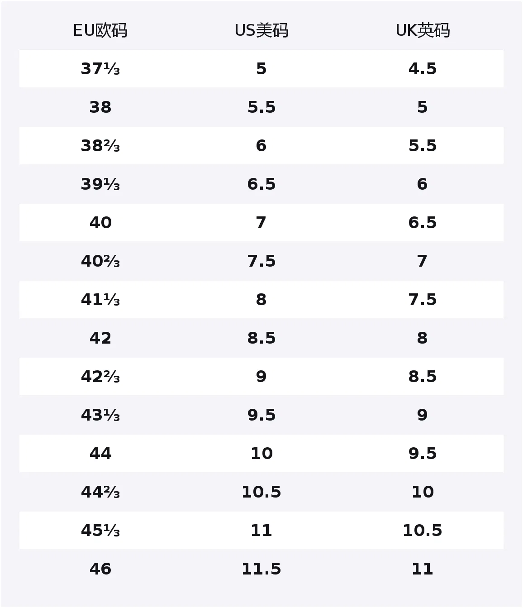Select EU size 38 cell
This screenshot has width=523, height=608.
pyautogui.click(x=100, y=107)
